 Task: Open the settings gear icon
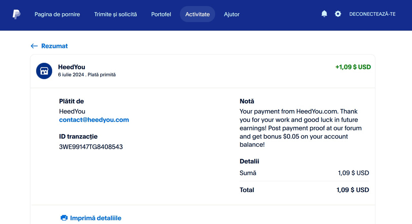coord(338,14)
